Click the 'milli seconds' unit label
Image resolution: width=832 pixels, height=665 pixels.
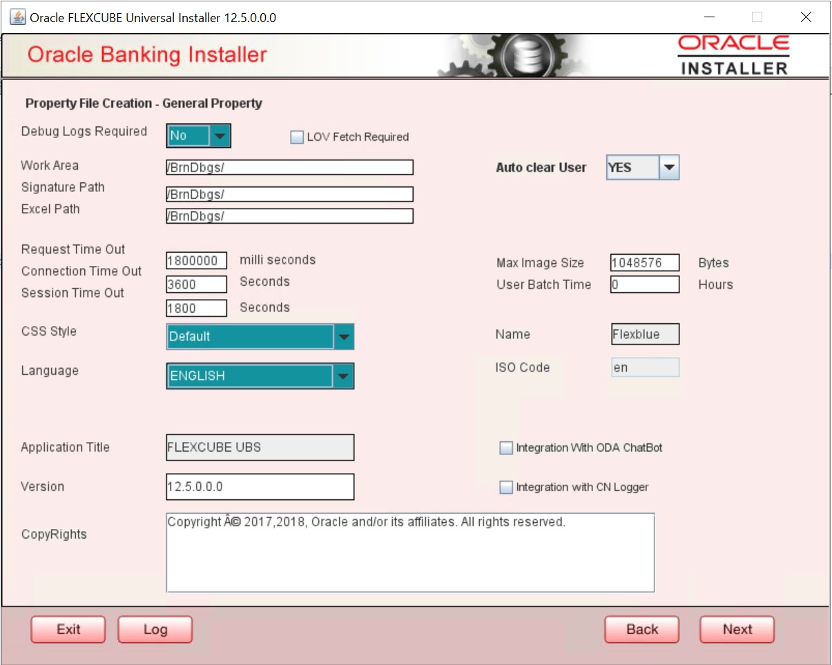click(278, 260)
